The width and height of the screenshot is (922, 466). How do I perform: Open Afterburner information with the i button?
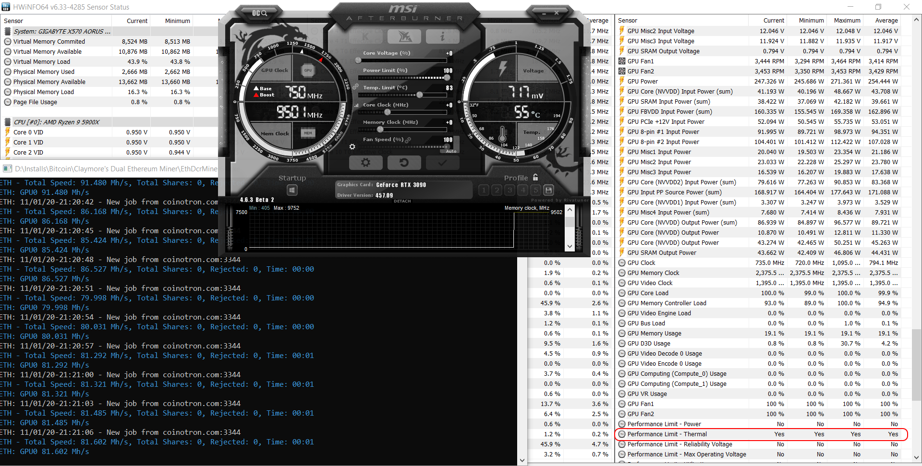[x=443, y=36]
